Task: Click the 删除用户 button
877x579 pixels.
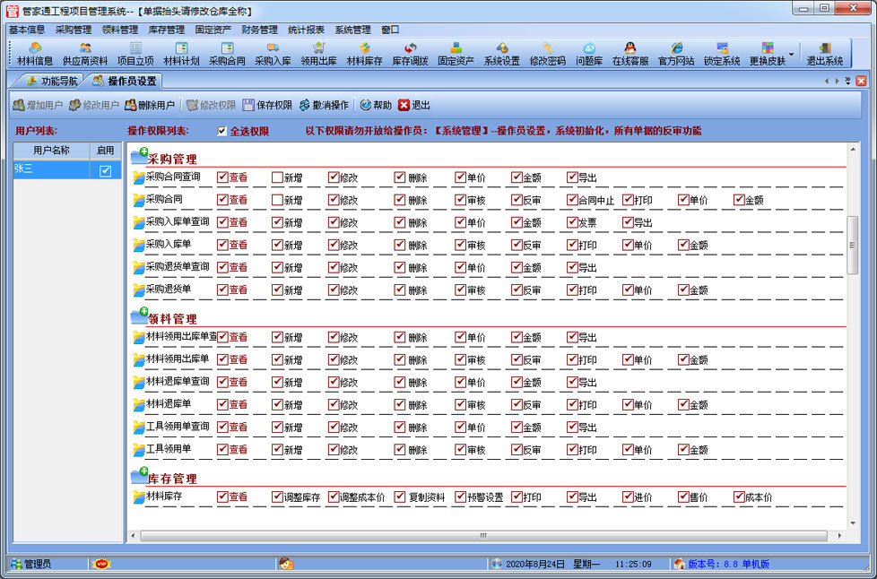Action: [150, 105]
